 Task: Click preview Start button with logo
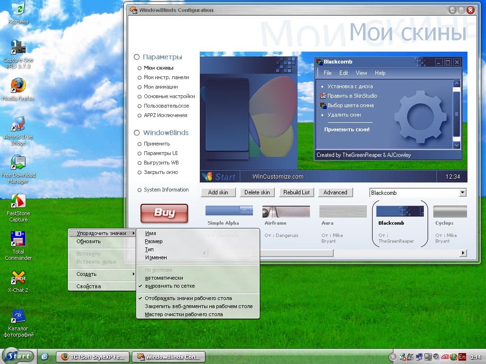(219, 177)
